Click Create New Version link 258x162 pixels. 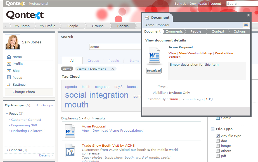point(201,55)
